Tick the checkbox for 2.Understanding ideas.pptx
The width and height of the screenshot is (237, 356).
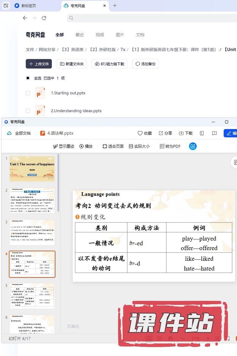28,111
